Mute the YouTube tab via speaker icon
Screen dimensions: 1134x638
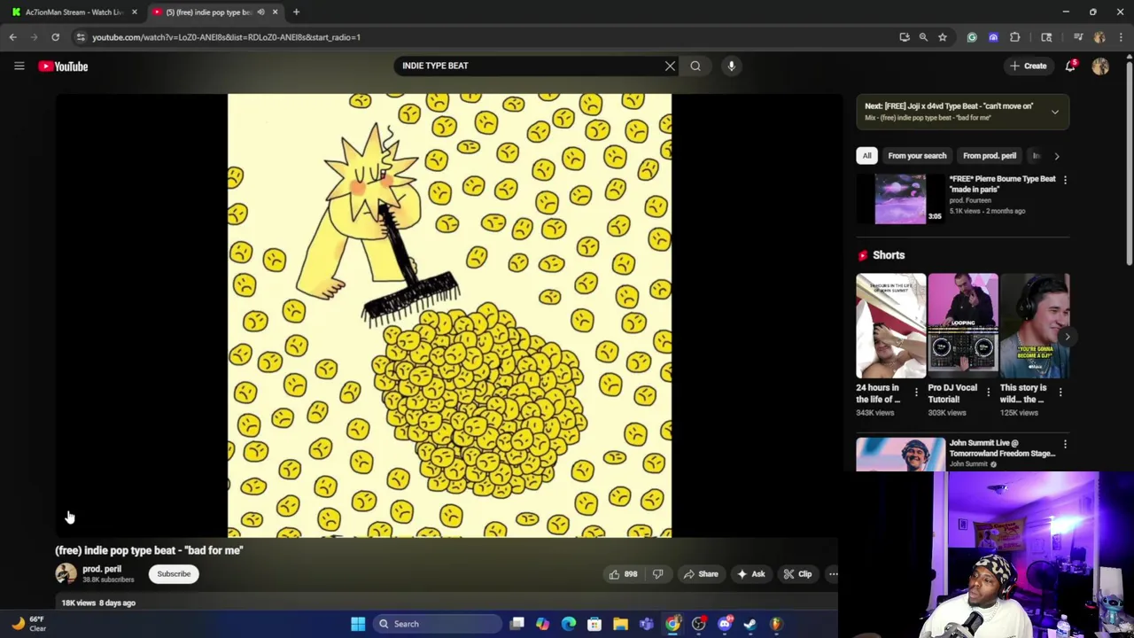click(260, 12)
